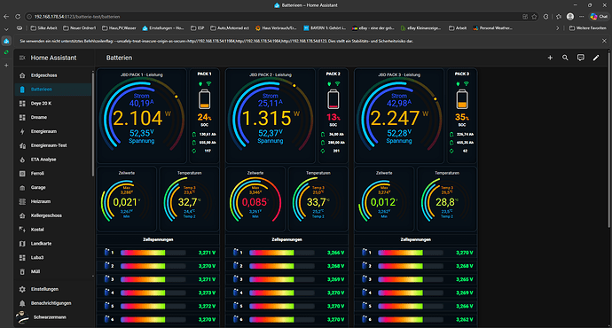
Task: Open the browser profile avatar
Action: pos(570,16)
